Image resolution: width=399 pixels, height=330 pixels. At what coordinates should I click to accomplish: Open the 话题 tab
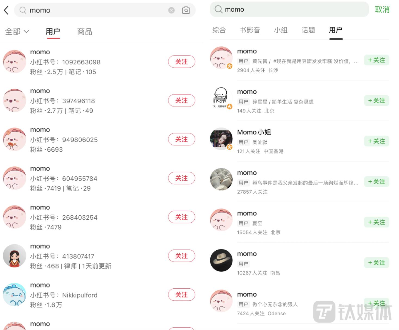click(x=308, y=30)
